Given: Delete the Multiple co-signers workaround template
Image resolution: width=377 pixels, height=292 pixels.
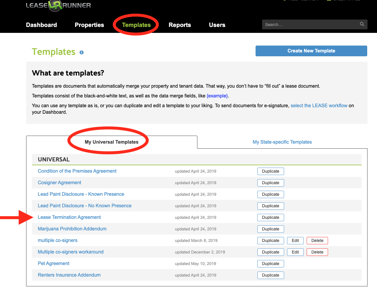Looking at the screenshot, I should [317, 252].
